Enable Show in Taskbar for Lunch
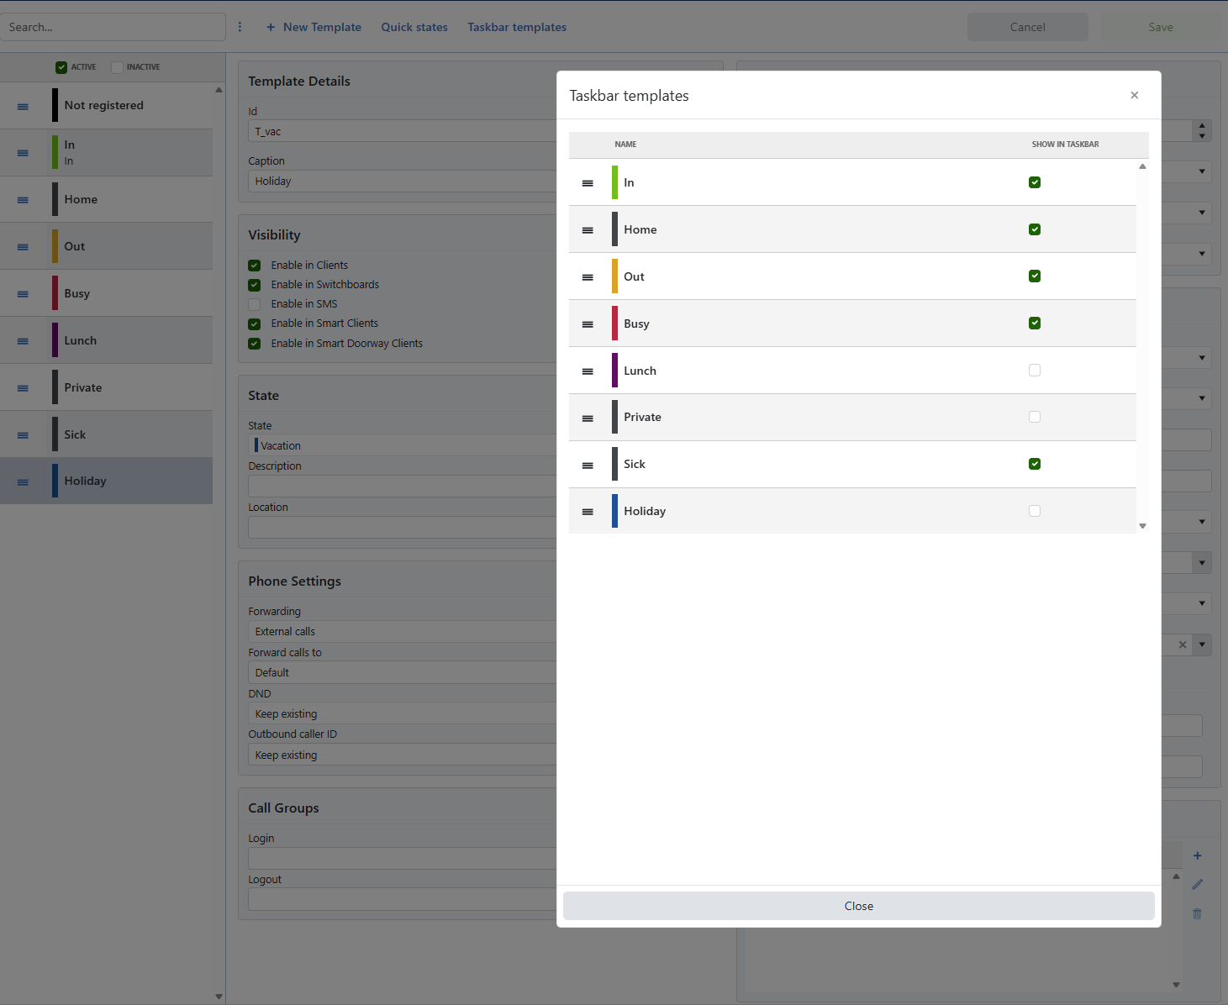The image size is (1228, 1005). point(1035,370)
